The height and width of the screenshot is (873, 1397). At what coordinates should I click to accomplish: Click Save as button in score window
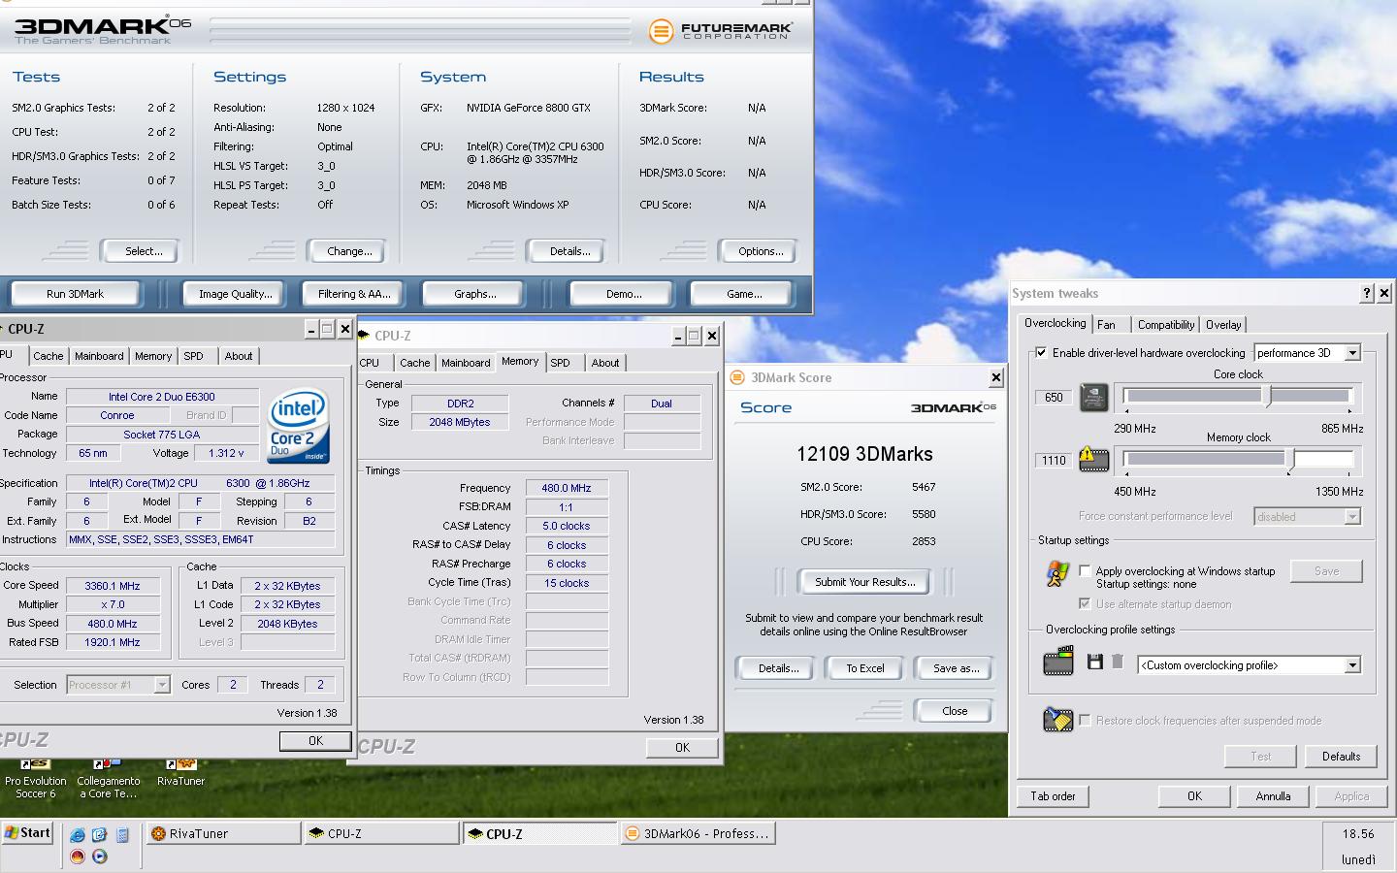point(956,668)
